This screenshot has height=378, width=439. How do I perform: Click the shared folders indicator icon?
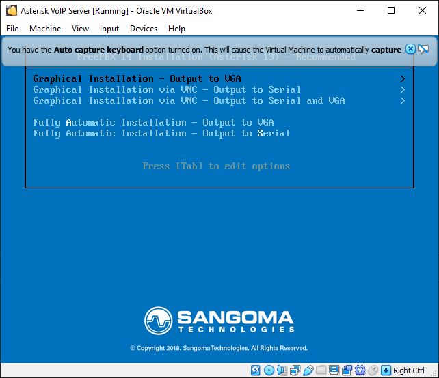(x=321, y=370)
